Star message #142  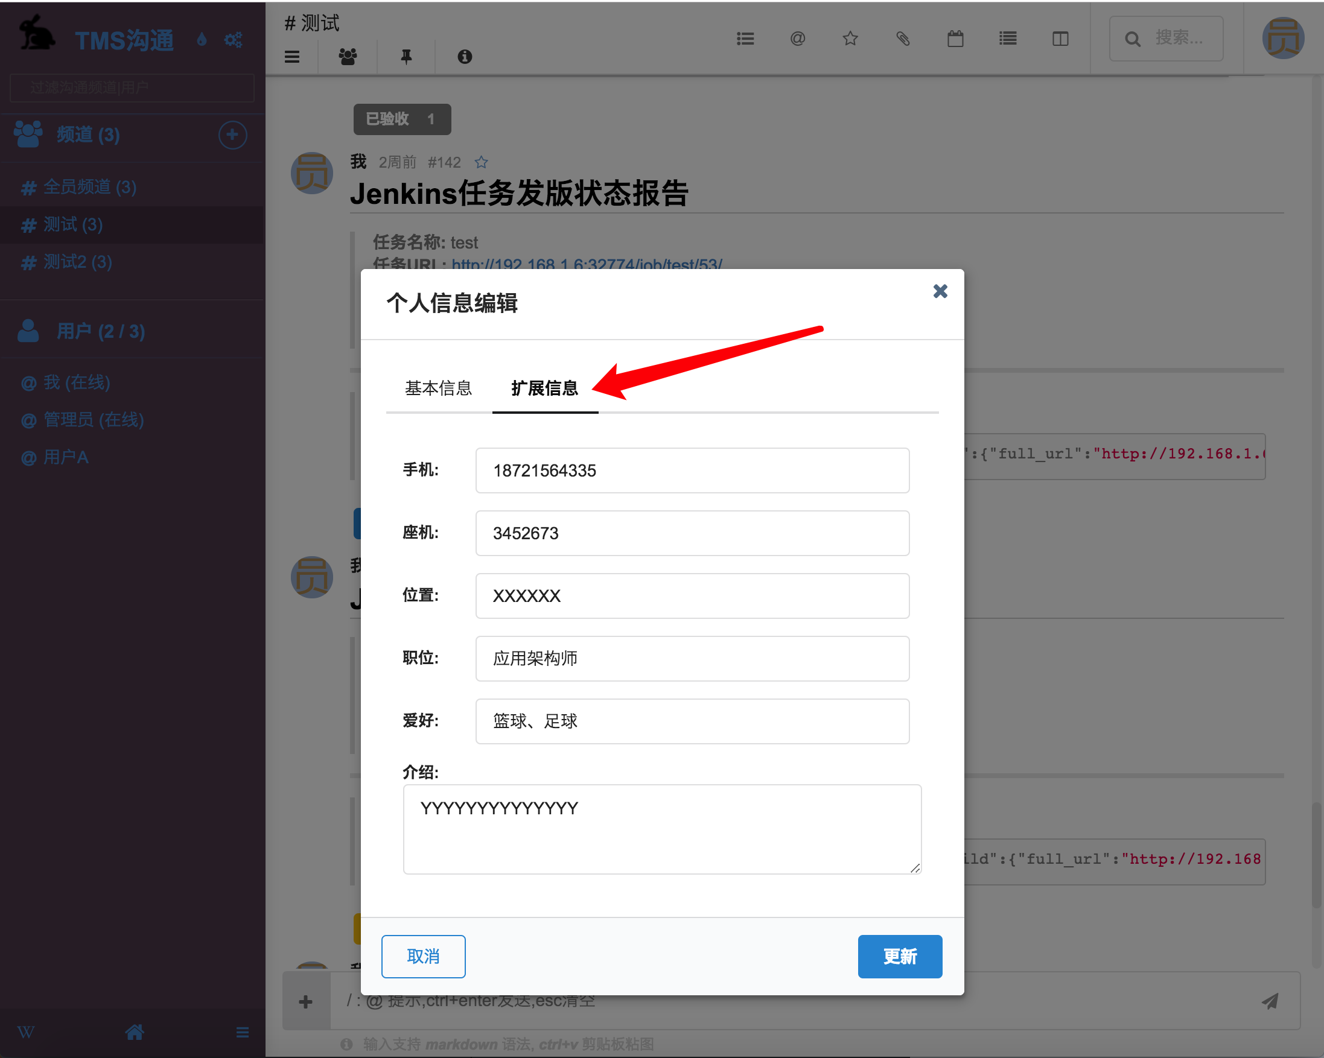coord(482,163)
